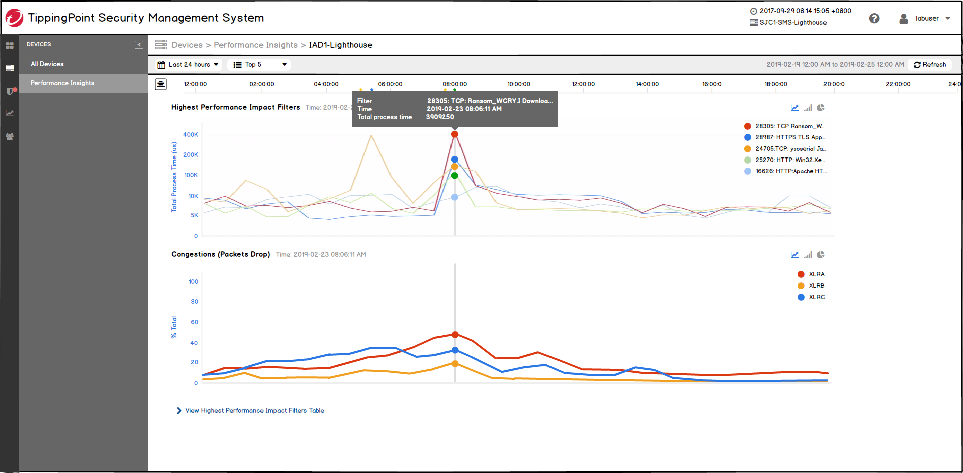Go to Devices breadcrumb link
The width and height of the screenshot is (963, 473).
click(x=187, y=45)
